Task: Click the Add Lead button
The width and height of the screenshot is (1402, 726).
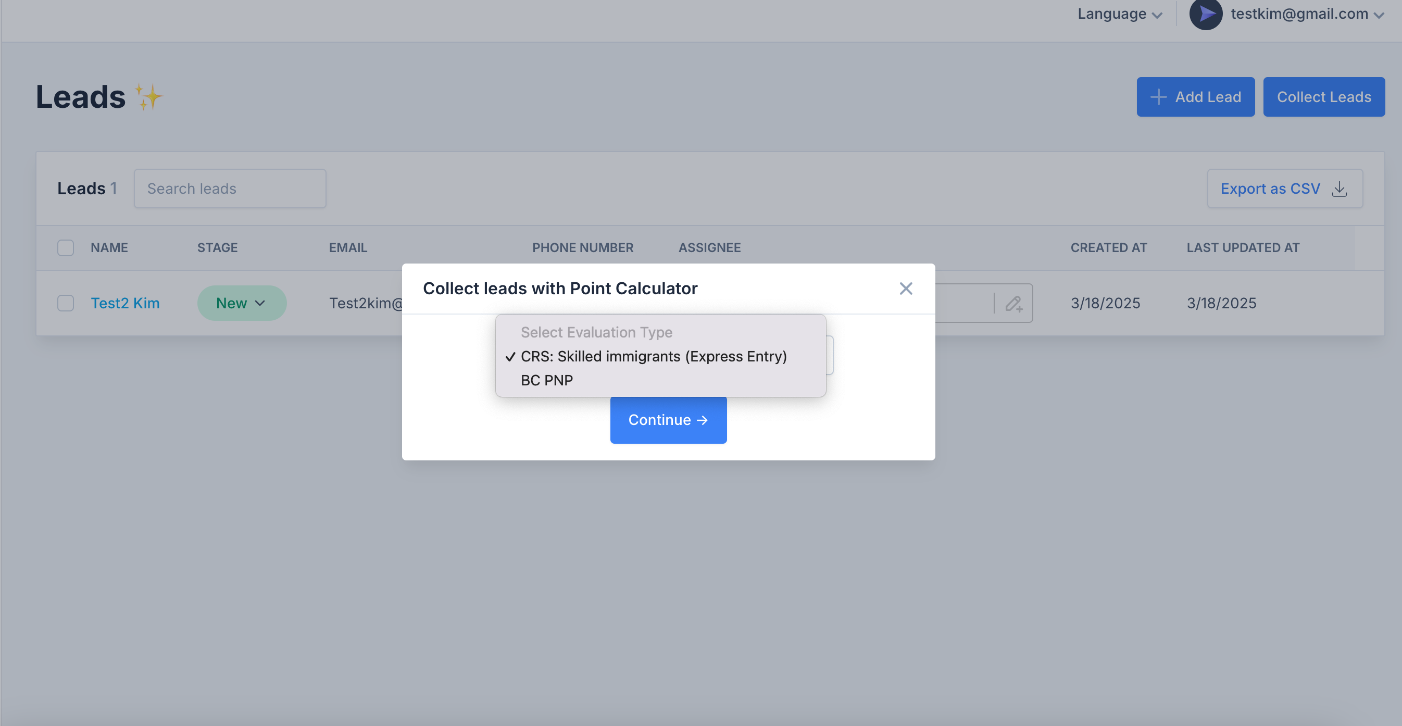Action: click(x=1195, y=97)
